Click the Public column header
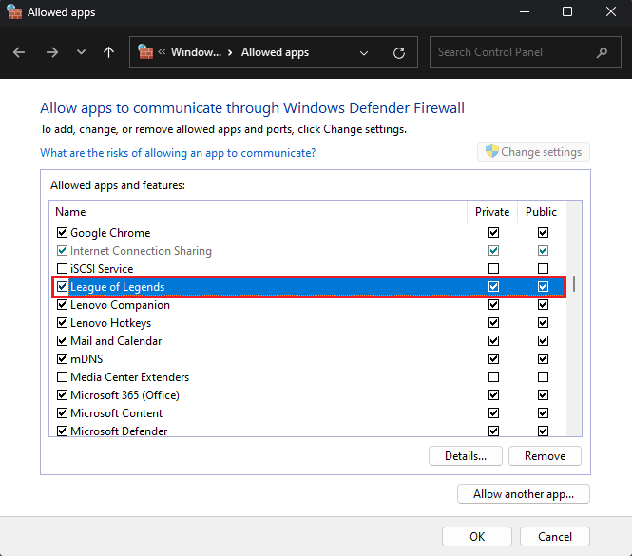This screenshot has height=556, width=632. coord(541,212)
